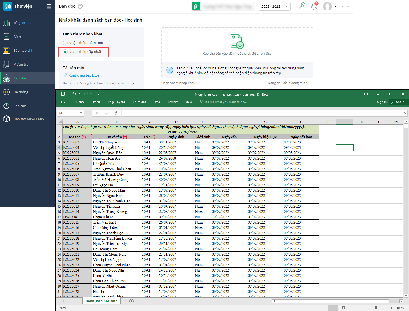This screenshot has height=311, width=409.
Task: Click the Xuất khẩu tệp Excel link
Action: (x=84, y=75)
